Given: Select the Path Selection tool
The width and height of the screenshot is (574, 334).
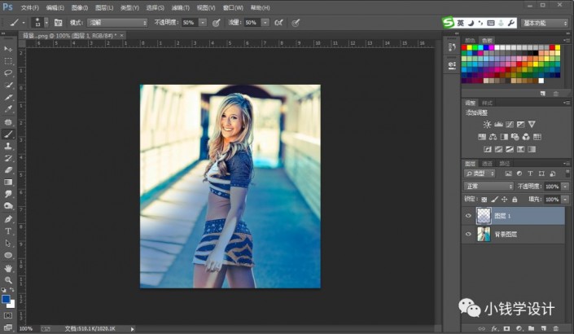Looking at the screenshot, I should coord(8,244).
